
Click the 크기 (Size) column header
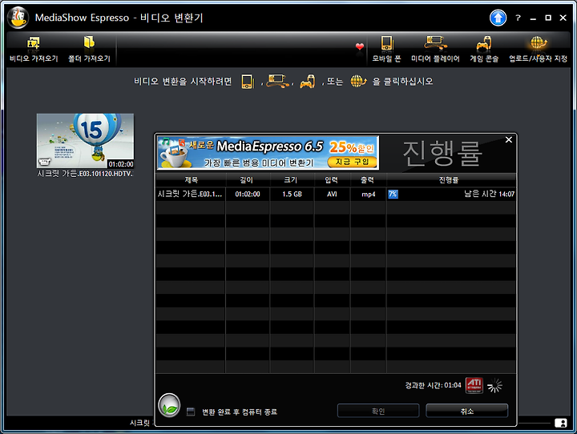(292, 180)
